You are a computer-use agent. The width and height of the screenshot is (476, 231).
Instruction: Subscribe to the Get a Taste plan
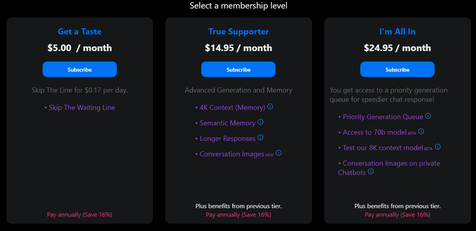click(x=79, y=69)
